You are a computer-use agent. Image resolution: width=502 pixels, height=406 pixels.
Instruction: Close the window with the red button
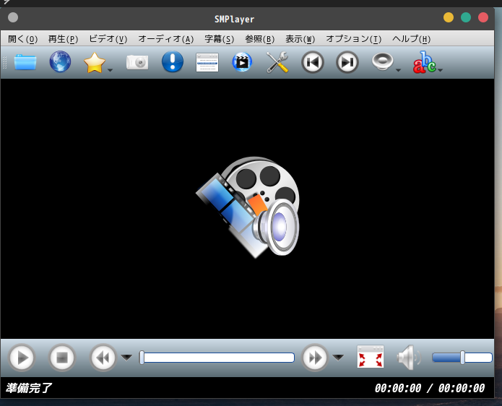tap(483, 17)
